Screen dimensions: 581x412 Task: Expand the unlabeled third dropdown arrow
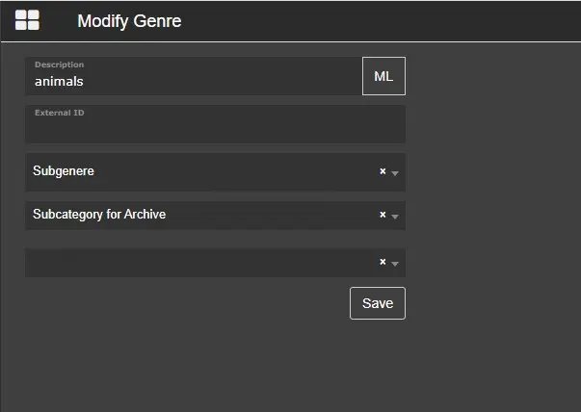point(395,263)
